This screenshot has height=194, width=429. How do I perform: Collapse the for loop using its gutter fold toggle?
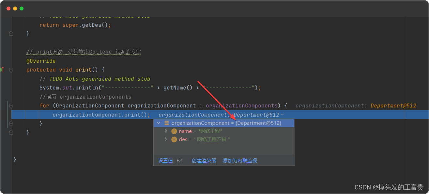pos(11,106)
